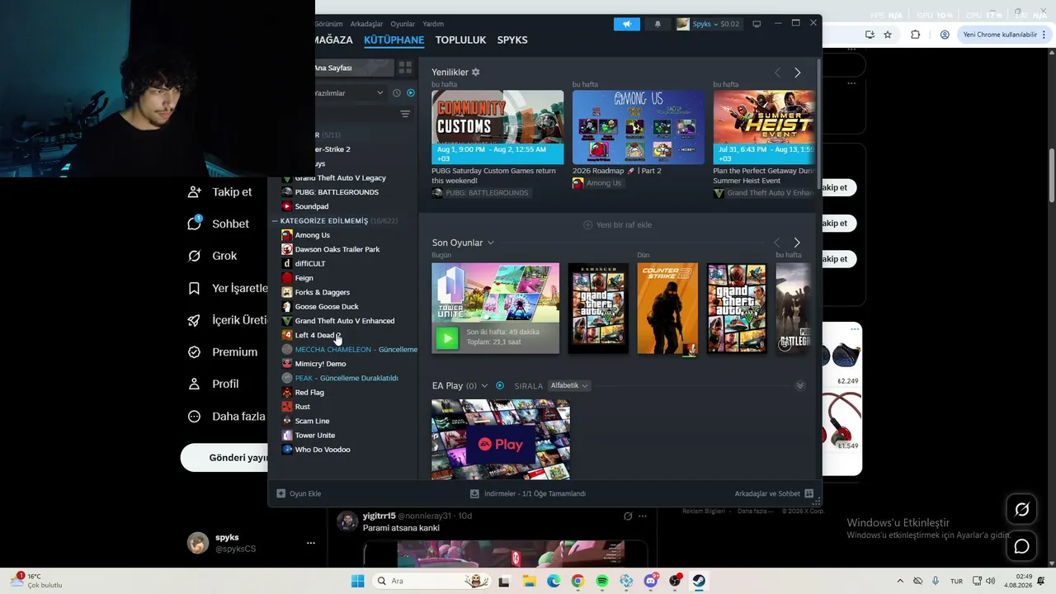Click the Oyun Ekle plus icon
The height and width of the screenshot is (594, 1056).
point(281,493)
